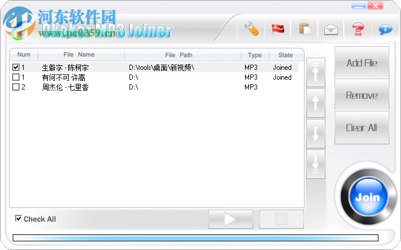Open the blue info about bubble
The image size is (401, 250).
385,29
